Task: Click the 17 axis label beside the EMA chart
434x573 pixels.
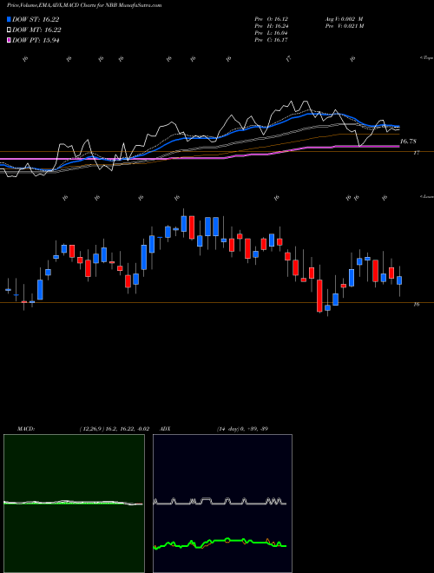Action: click(x=416, y=153)
